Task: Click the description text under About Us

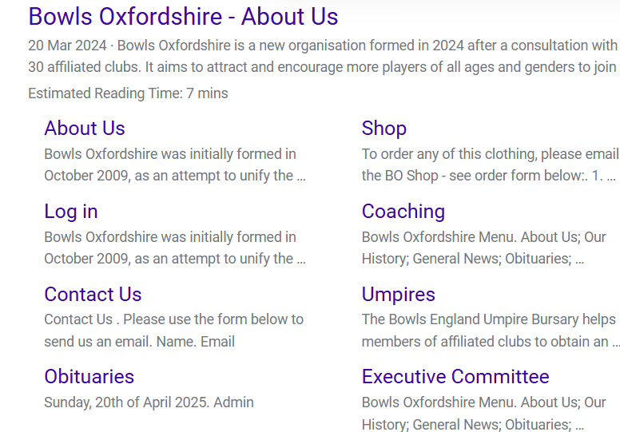Action: [x=174, y=164]
